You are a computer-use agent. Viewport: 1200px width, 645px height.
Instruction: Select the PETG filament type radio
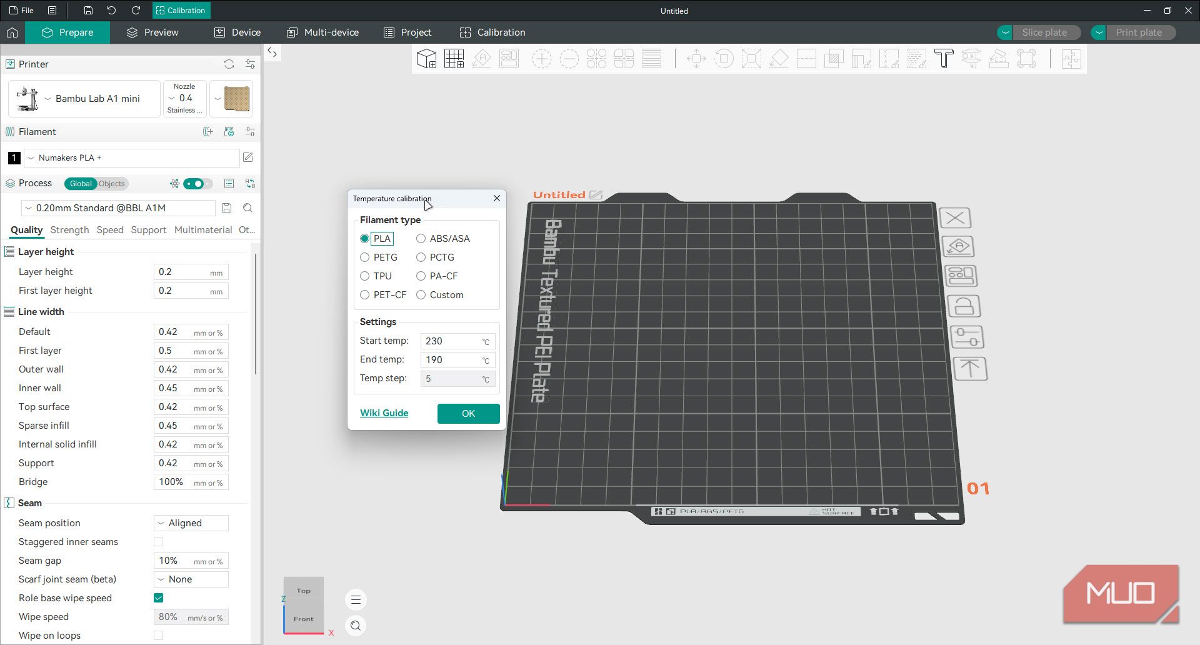tap(365, 257)
